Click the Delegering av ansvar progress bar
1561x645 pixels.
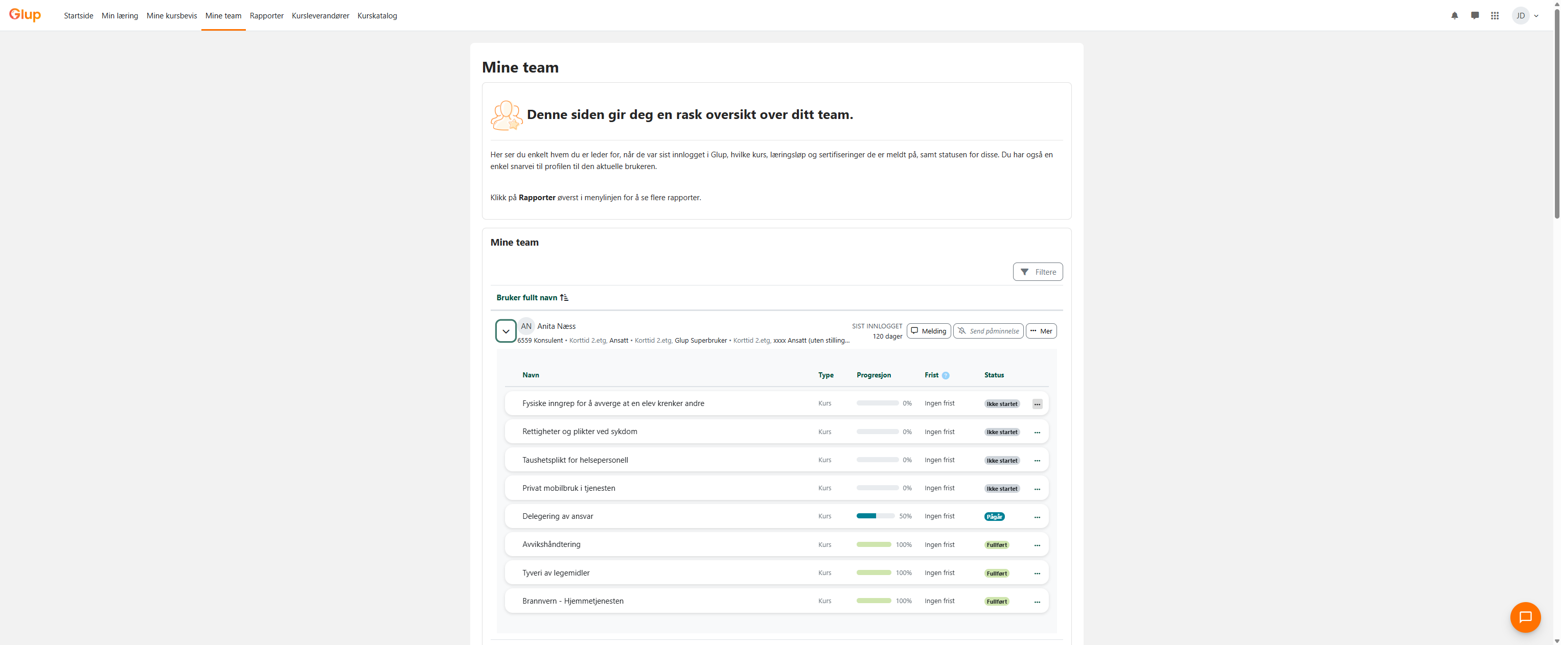(x=876, y=517)
